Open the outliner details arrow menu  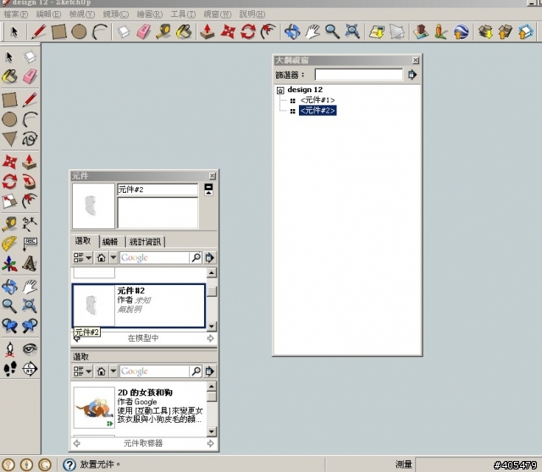[x=412, y=74]
